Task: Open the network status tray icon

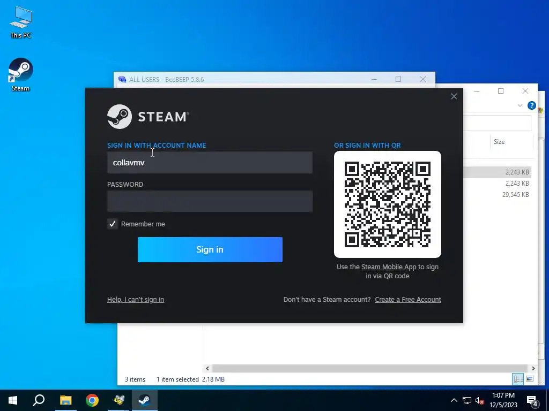Action: click(x=467, y=400)
